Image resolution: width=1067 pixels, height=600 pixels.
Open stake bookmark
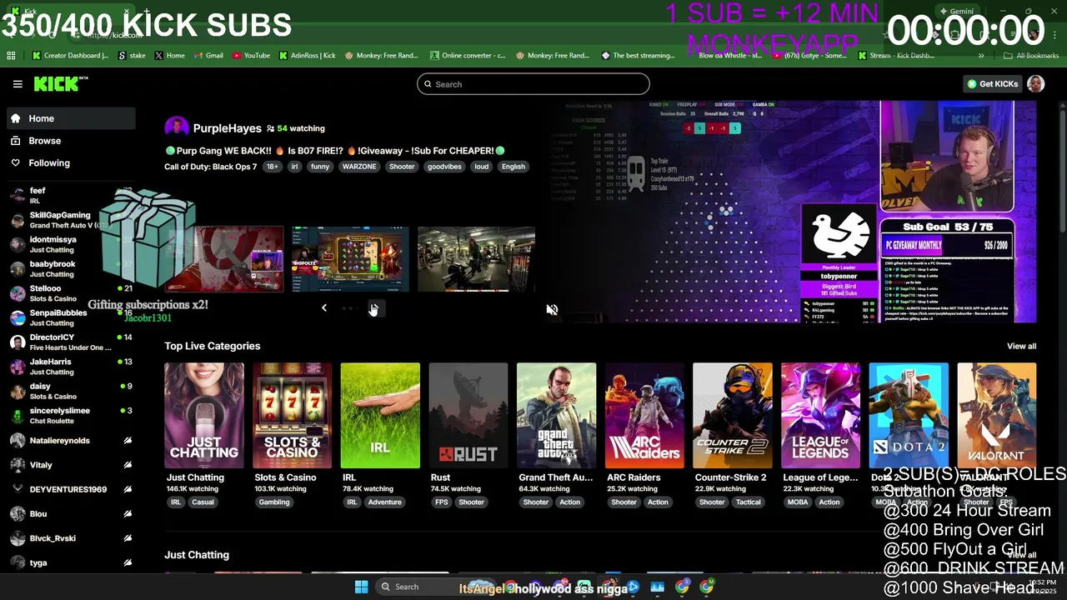pyautogui.click(x=133, y=56)
